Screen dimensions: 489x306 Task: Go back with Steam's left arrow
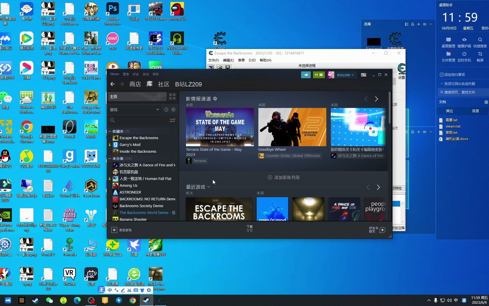tap(112, 84)
